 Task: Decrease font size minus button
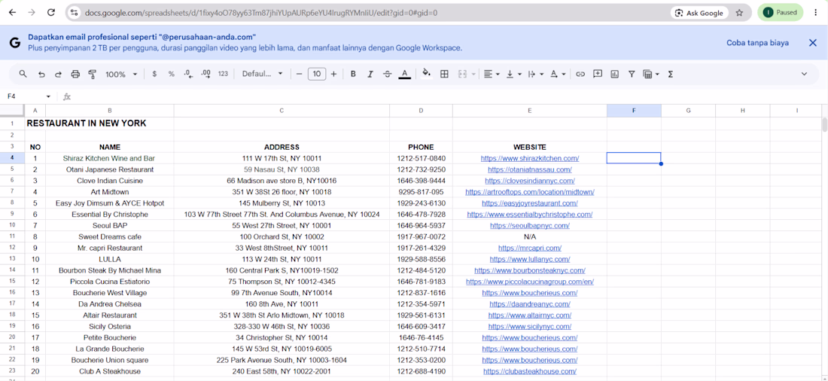click(x=299, y=74)
